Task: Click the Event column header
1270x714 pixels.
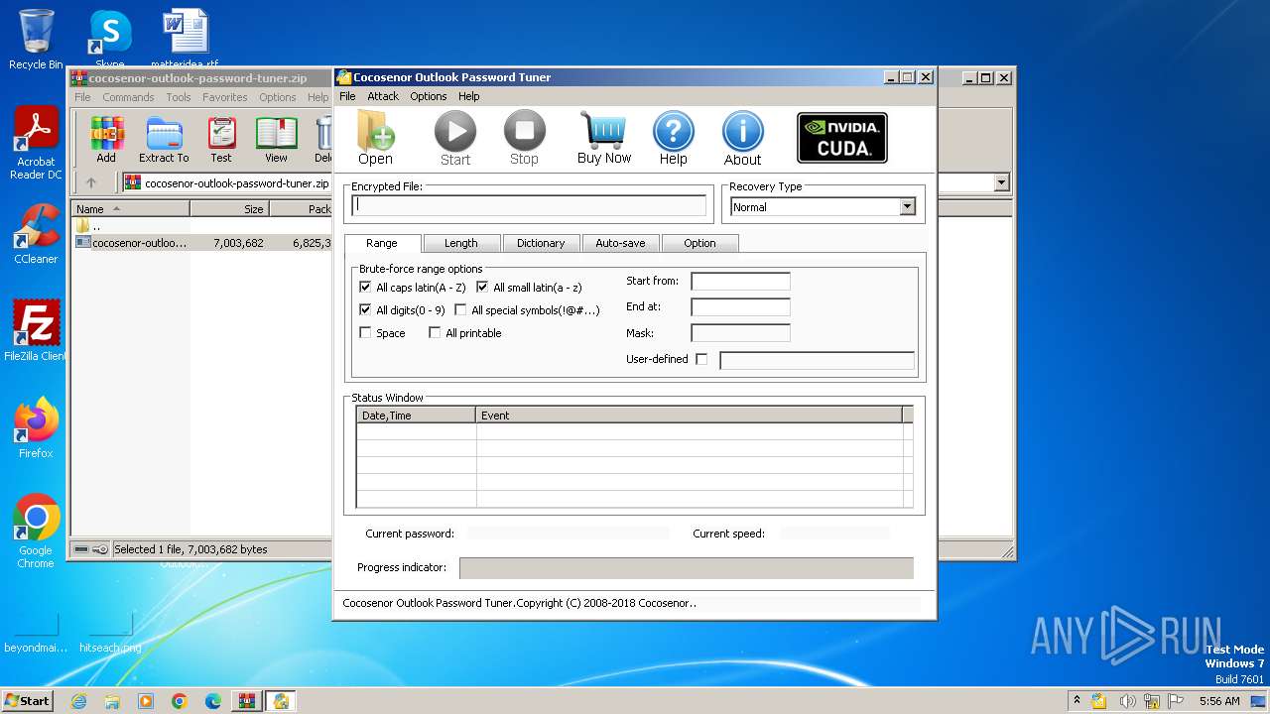Action: click(689, 416)
